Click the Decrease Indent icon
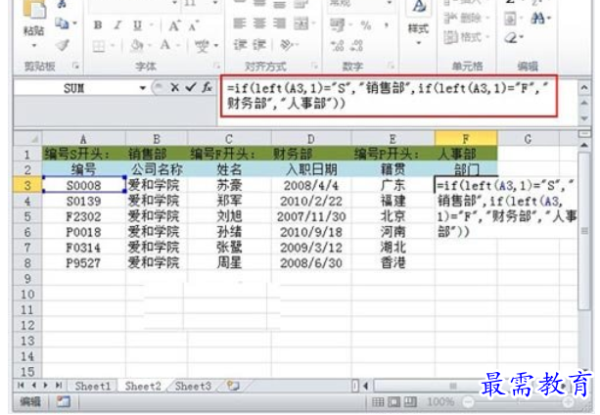The image size is (600, 415). tap(241, 45)
